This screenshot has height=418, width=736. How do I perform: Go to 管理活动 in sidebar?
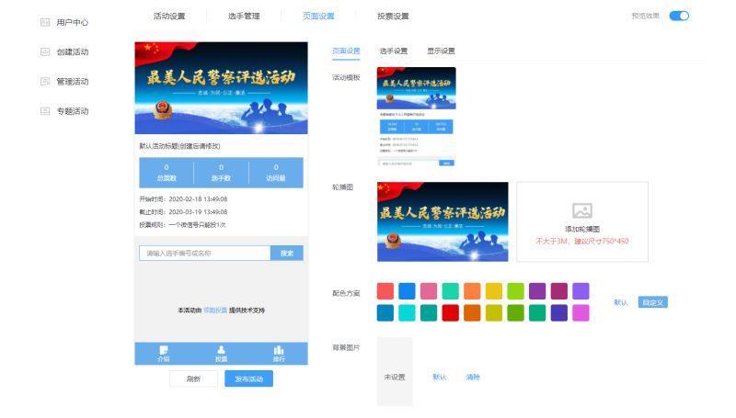[x=72, y=82]
